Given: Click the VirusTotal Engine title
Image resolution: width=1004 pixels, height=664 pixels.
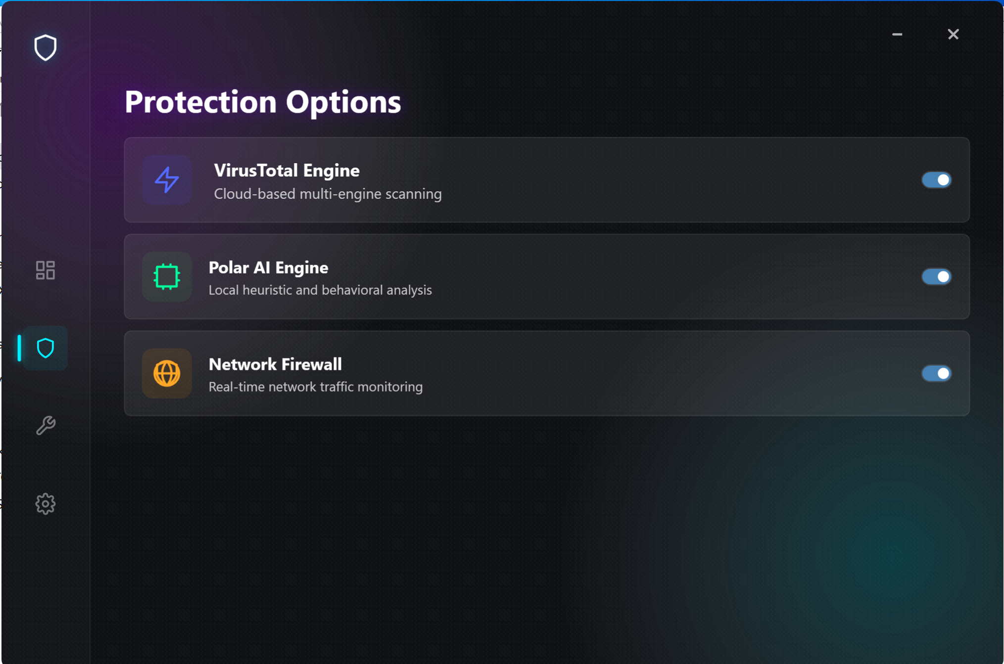Looking at the screenshot, I should click(x=287, y=171).
